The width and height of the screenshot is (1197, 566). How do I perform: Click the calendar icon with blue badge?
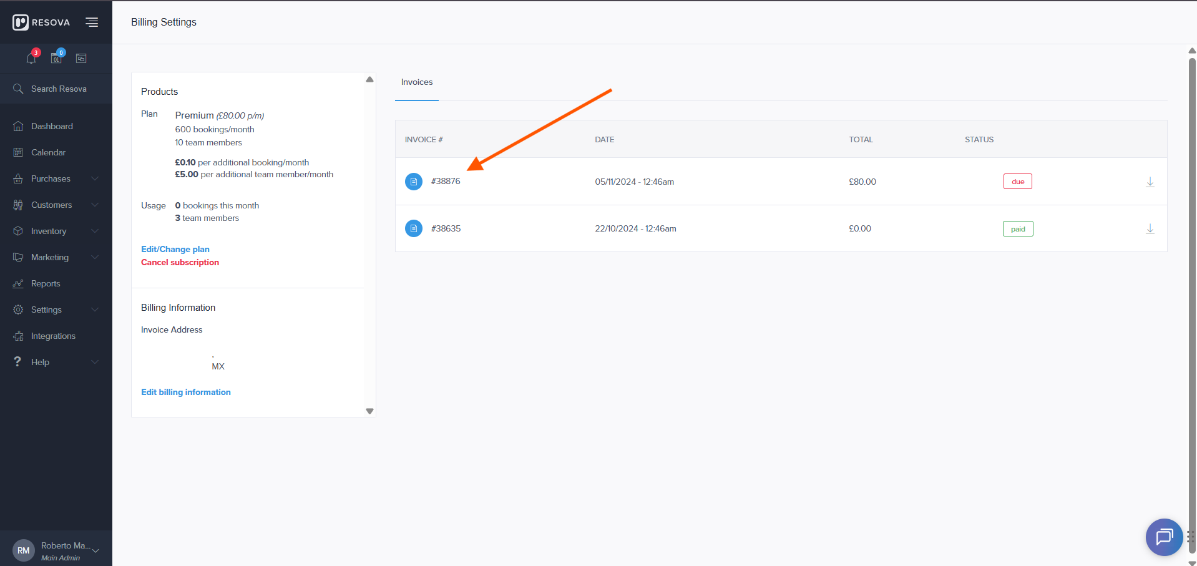tap(56, 58)
